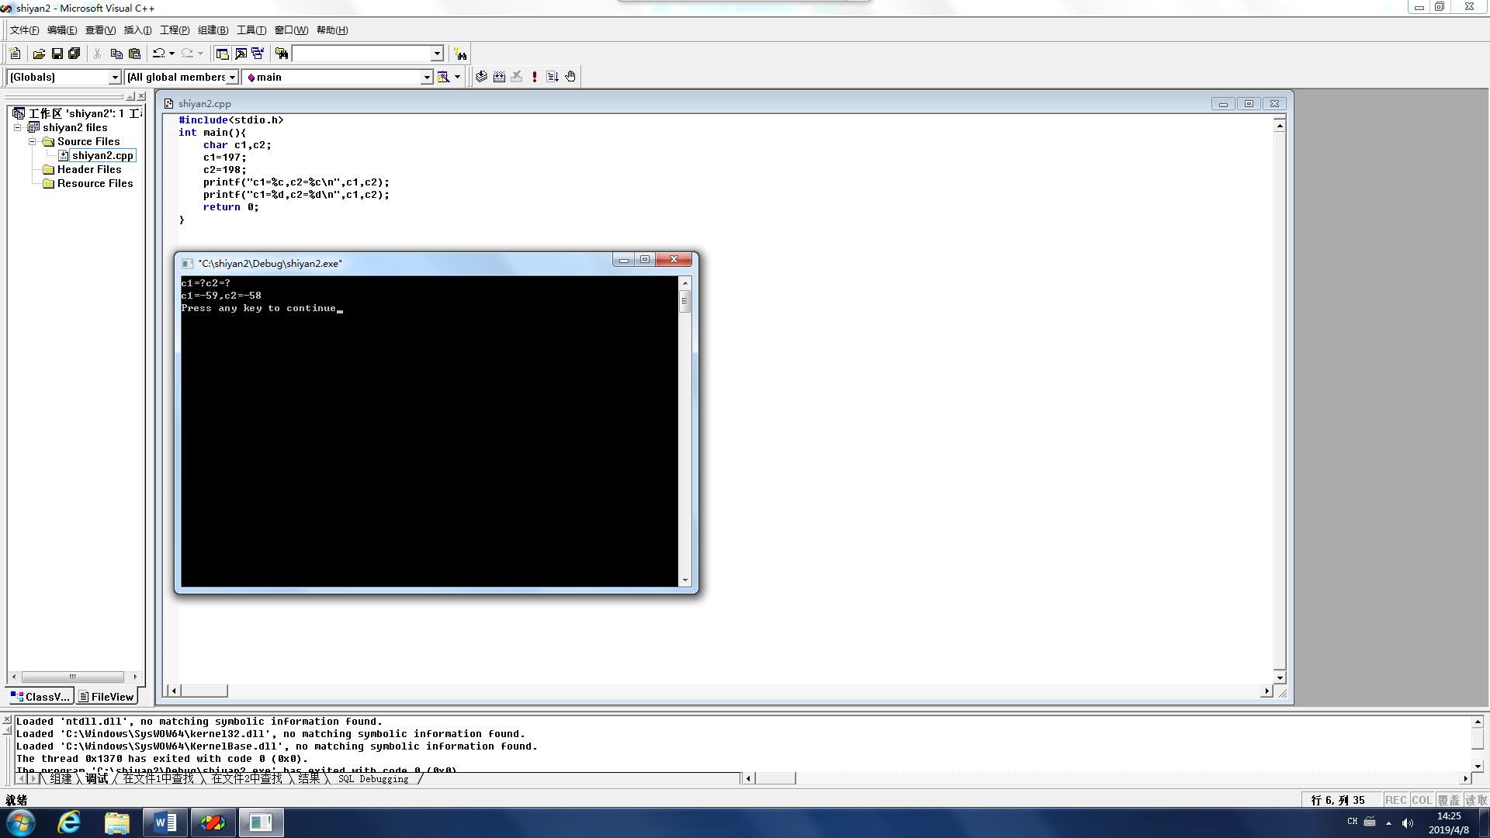This screenshot has height=838, width=1490.
Task: Toggle the Workspace window icon
Action: (x=222, y=54)
